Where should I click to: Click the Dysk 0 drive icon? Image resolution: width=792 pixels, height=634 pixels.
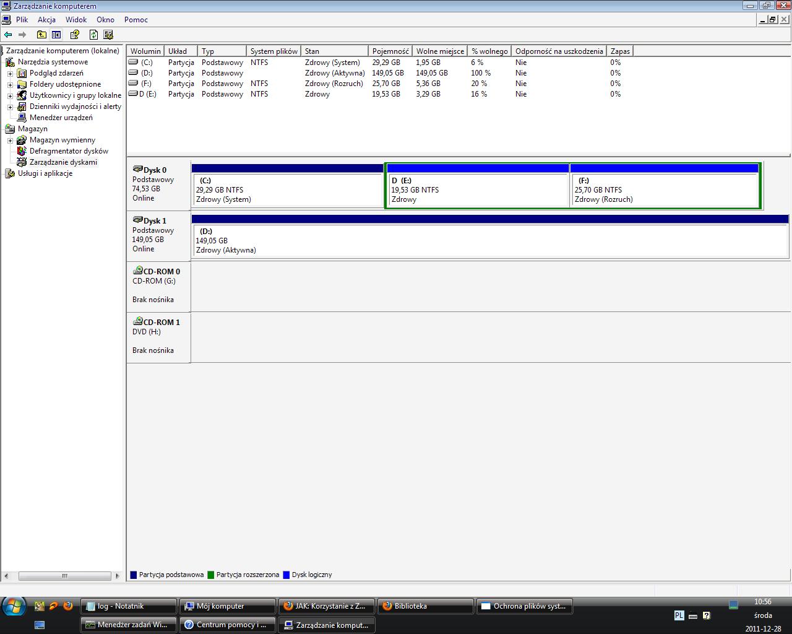137,169
